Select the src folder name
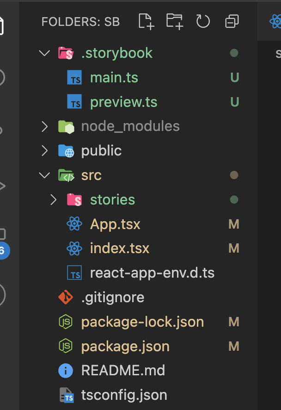Viewport: 281px width, 410px height. (x=92, y=175)
